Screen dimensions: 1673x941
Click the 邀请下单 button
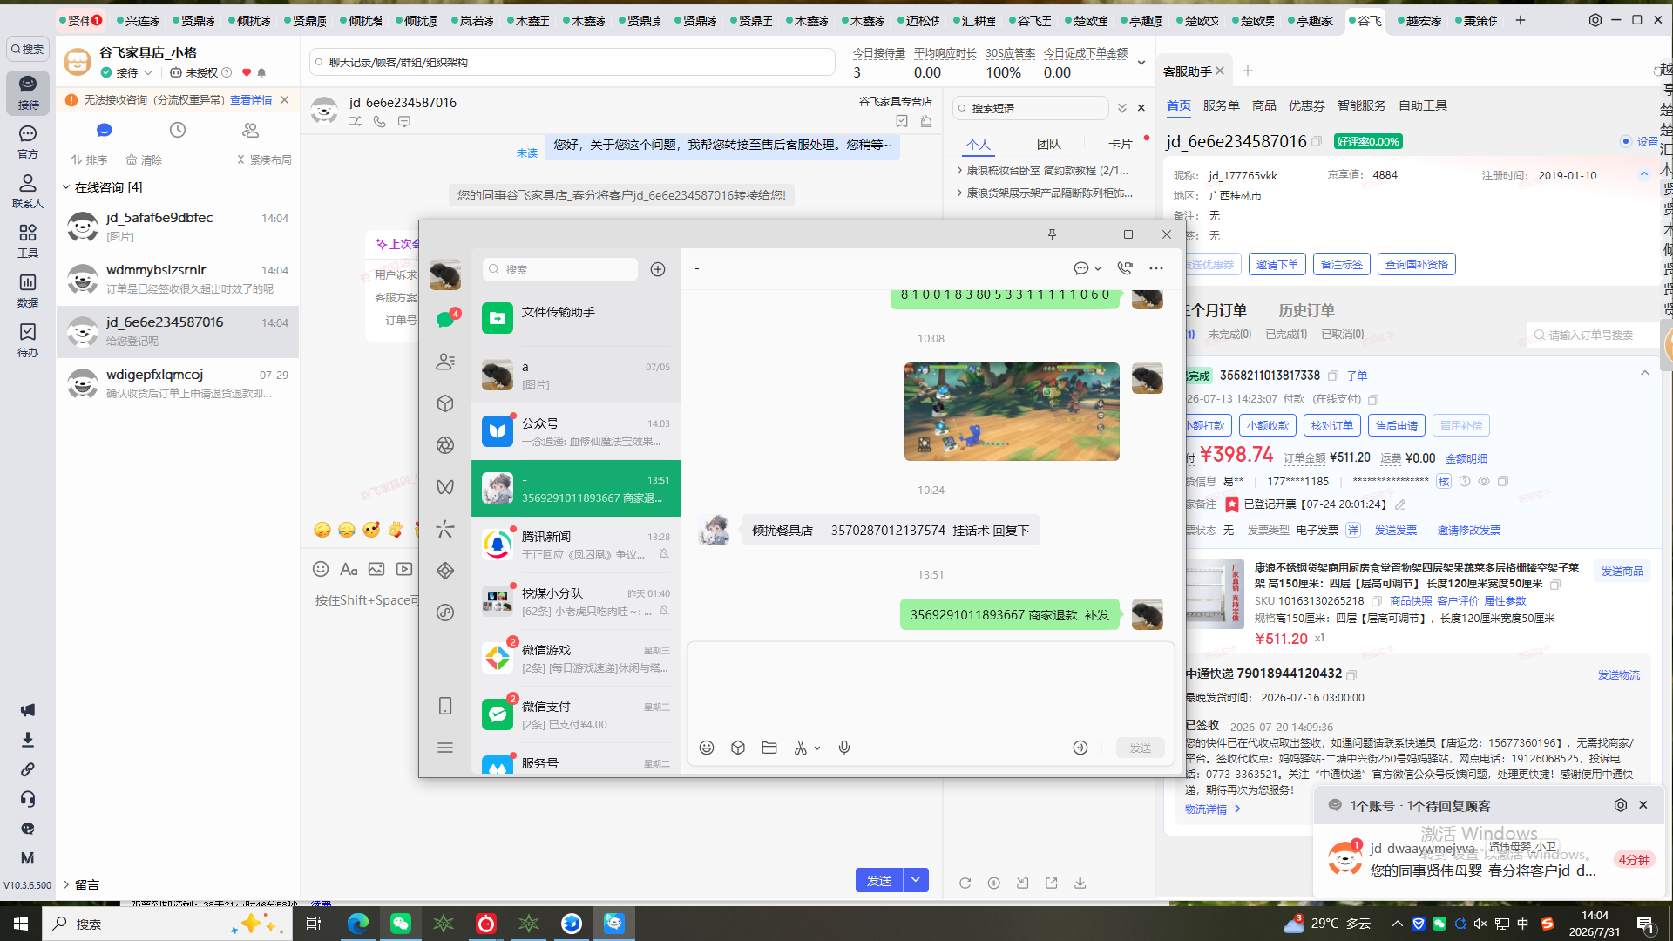(1277, 264)
